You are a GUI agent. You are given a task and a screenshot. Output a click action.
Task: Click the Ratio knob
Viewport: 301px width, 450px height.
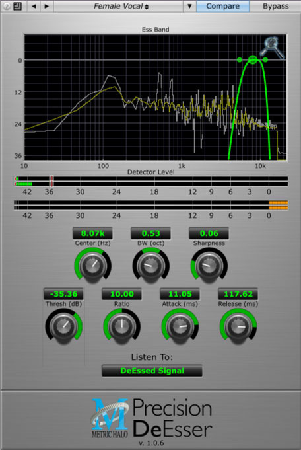[122, 326]
